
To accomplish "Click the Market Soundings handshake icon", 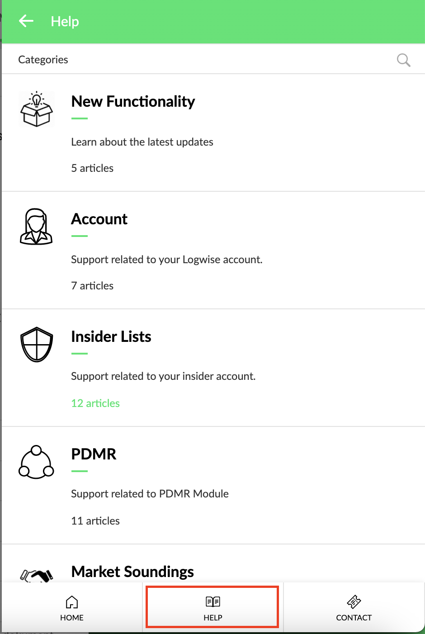I will click(37, 576).
